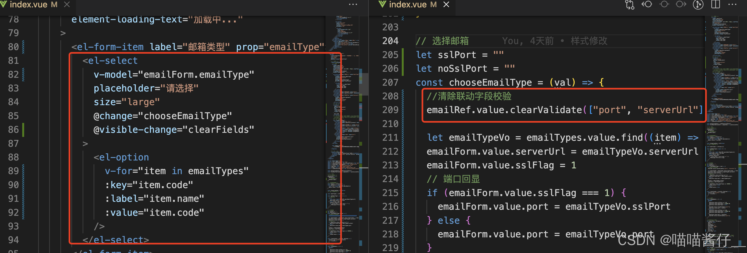This screenshot has width=747, height=253.
Task: Click the green change bar beside line 205
Action: [404, 55]
